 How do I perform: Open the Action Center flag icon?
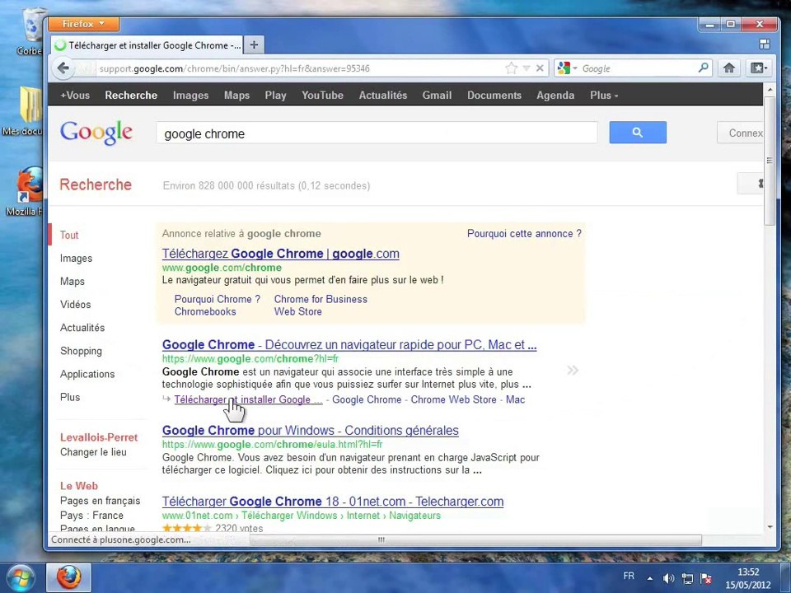point(706,578)
